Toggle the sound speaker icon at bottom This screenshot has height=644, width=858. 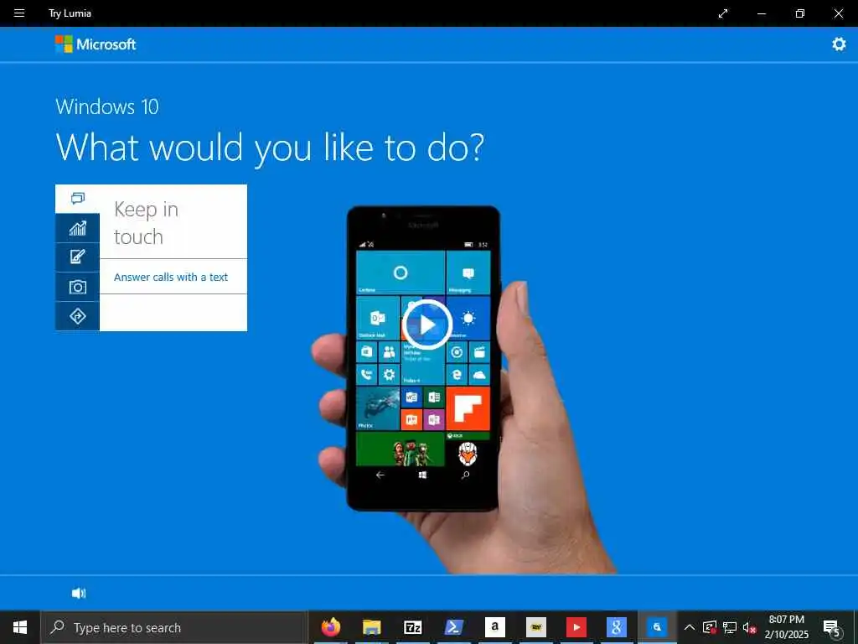(x=79, y=593)
